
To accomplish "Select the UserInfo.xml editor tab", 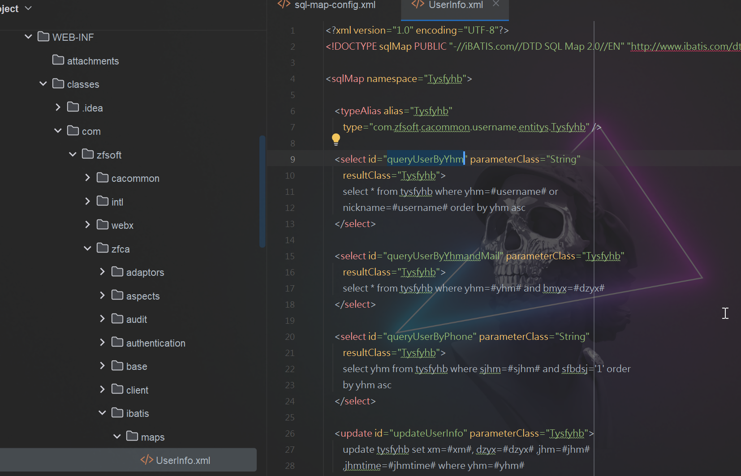I will click(455, 5).
